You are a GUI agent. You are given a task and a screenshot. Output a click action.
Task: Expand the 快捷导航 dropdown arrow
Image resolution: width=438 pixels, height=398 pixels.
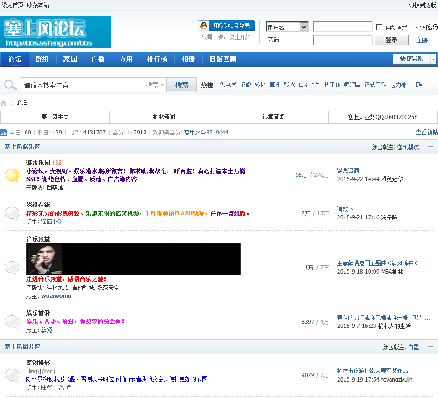click(433, 59)
